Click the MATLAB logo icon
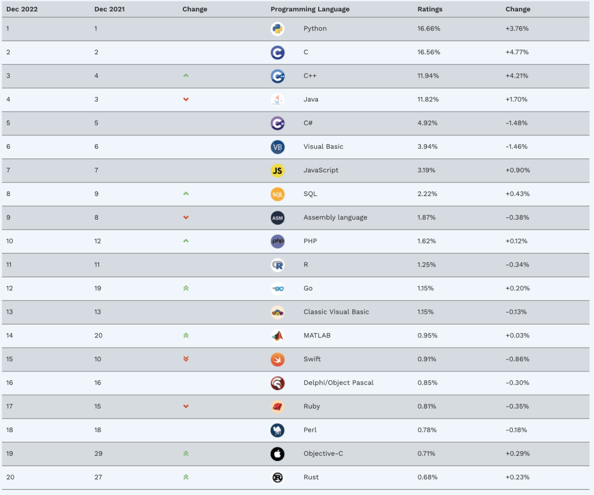Screen dimensions: 594x495 click(x=278, y=336)
